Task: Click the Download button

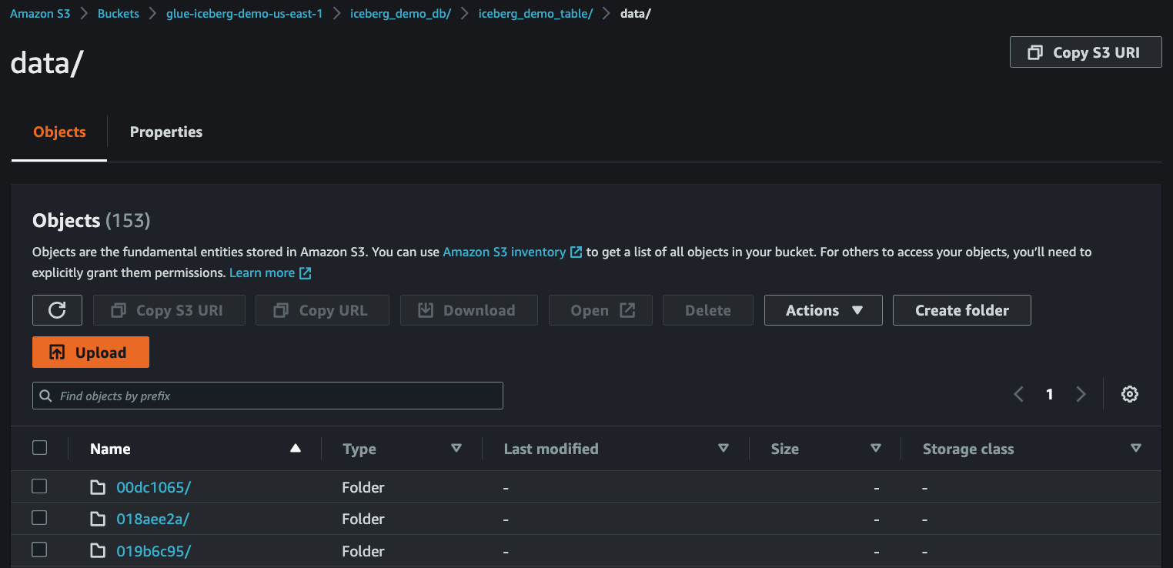Action: pyautogui.click(x=468, y=310)
